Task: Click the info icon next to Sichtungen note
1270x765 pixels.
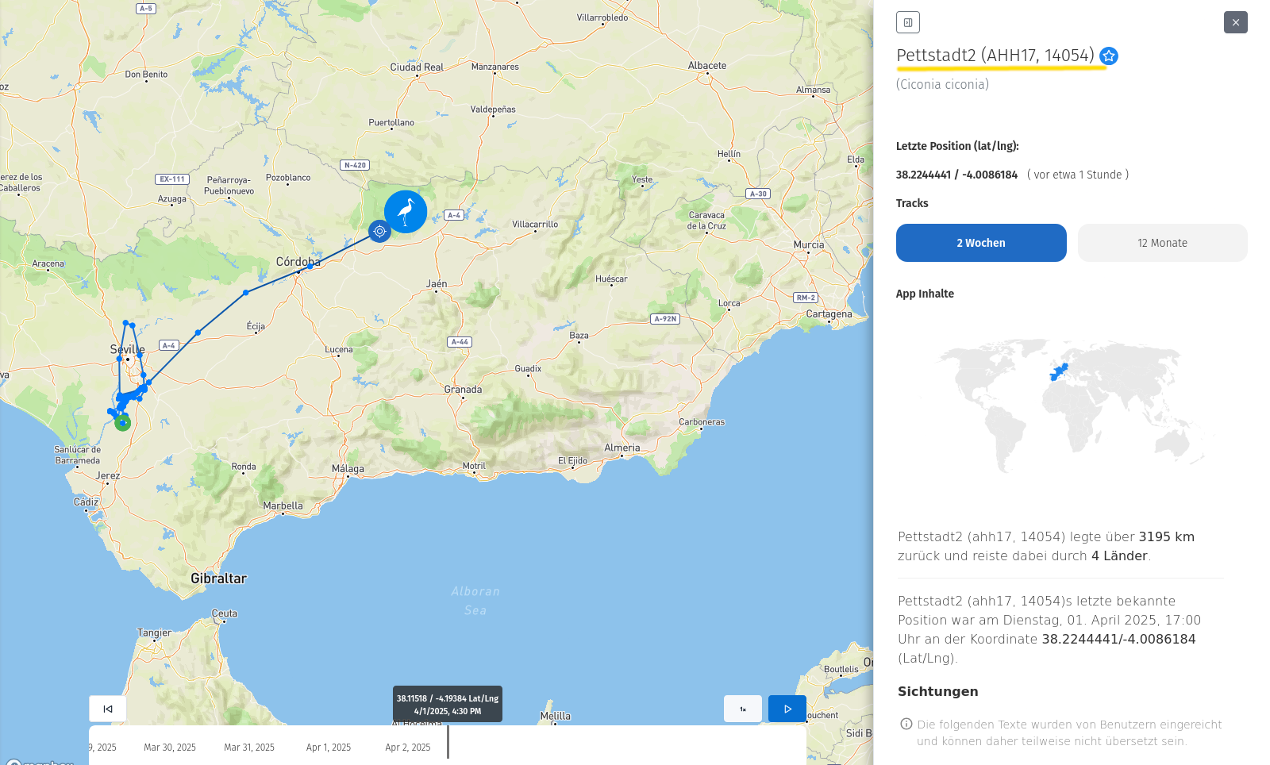Action: coord(906,724)
